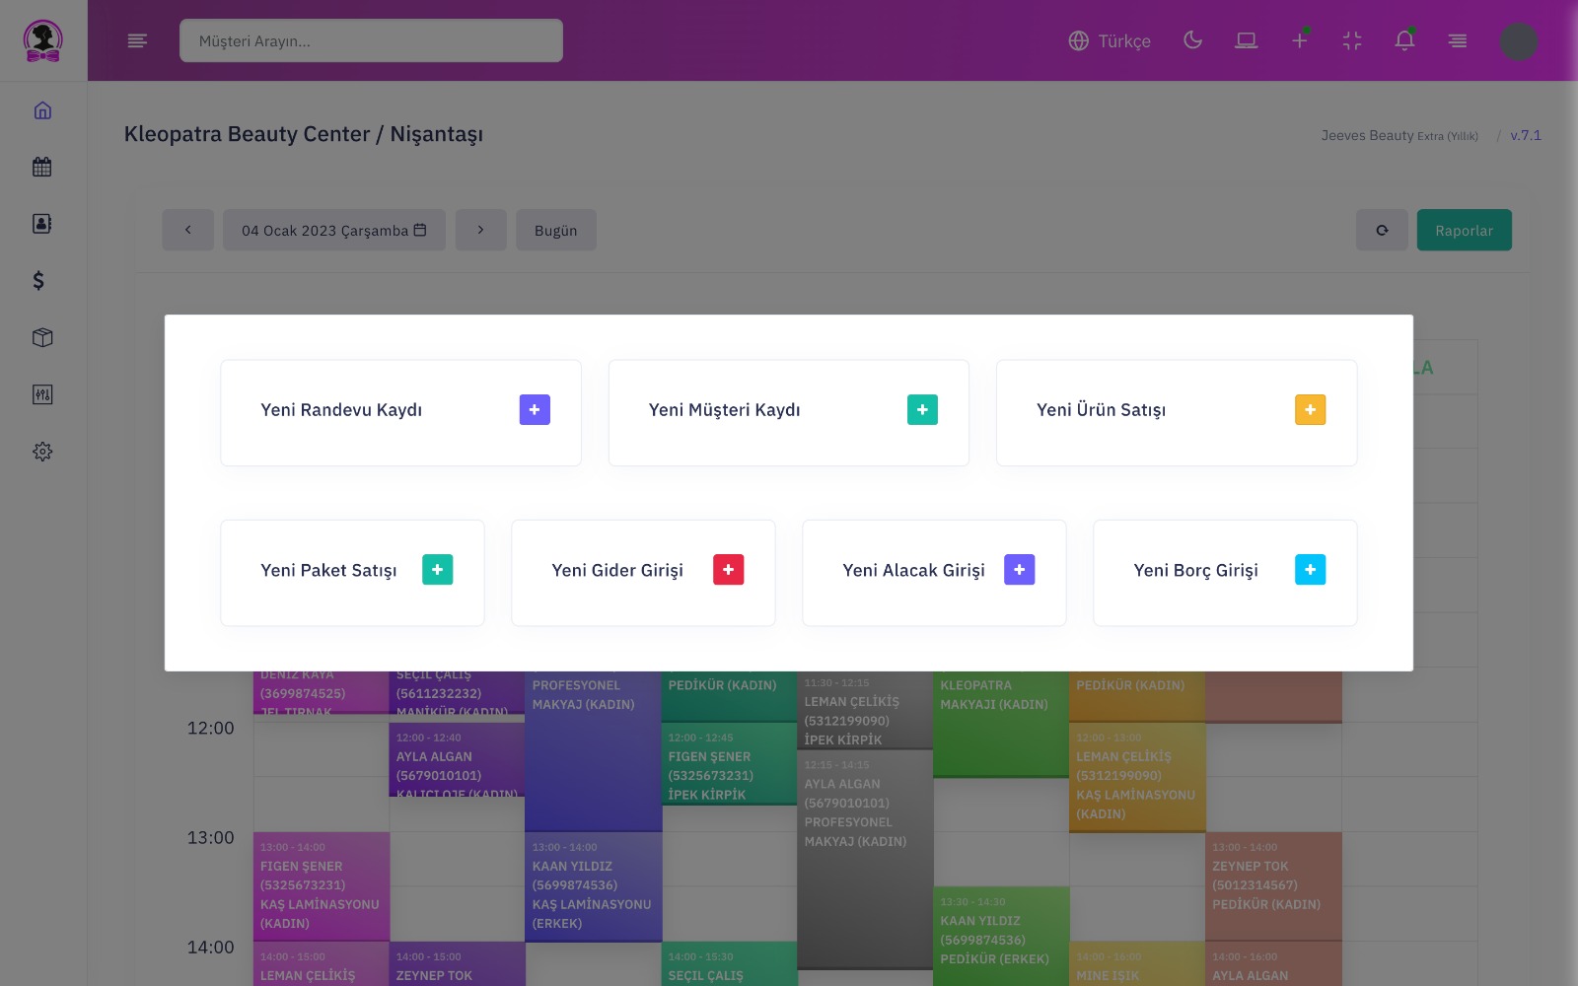1578x986 pixels.
Task: Open the date picker showing 04 Ocak 2023
Action: [x=333, y=230]
